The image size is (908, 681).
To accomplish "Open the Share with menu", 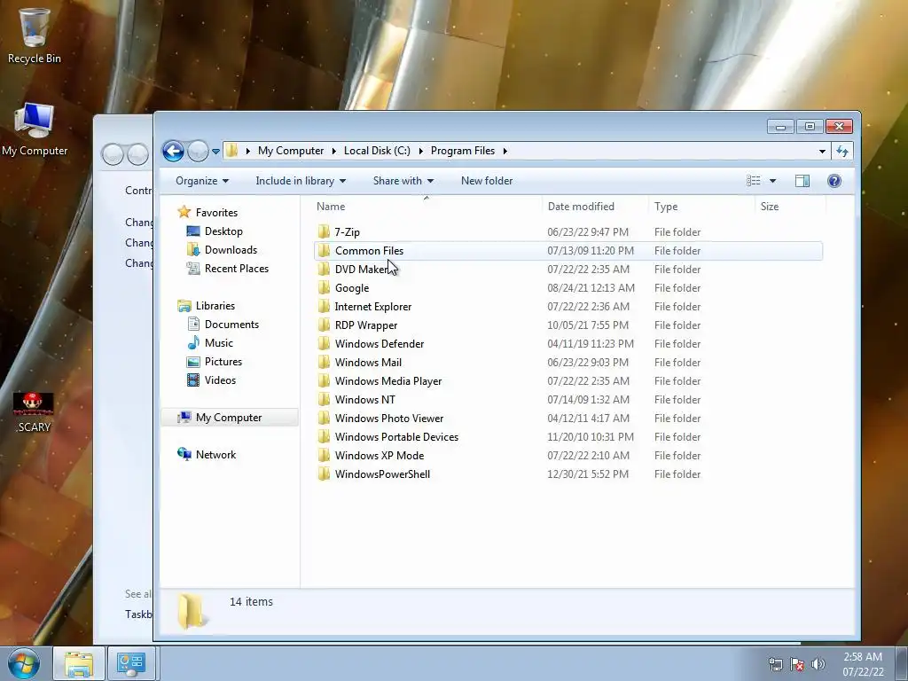I will tap(403, 181).
